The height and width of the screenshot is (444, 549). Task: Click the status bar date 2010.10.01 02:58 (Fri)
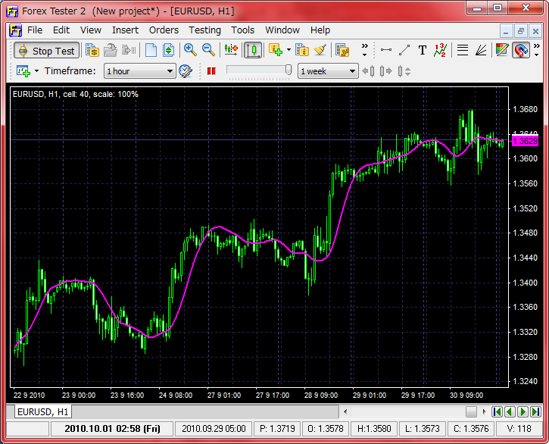(x=112, y=429)
